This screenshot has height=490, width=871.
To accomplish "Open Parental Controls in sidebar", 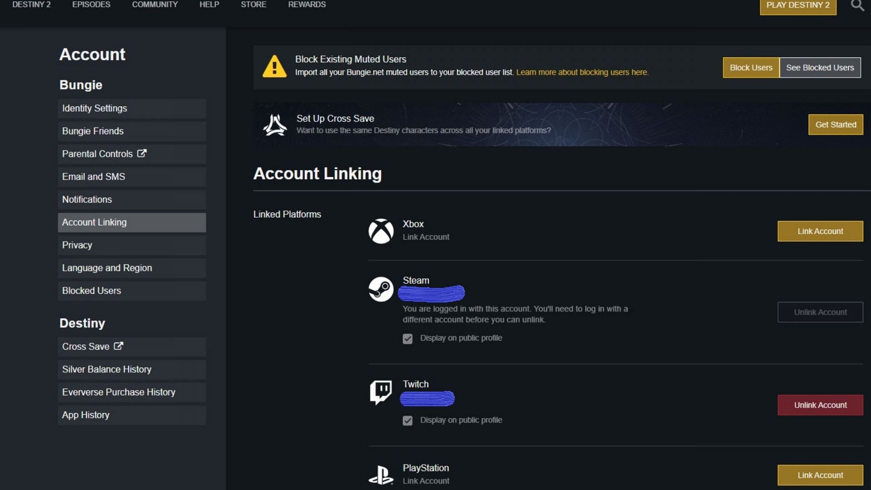I will [x=132, y=154].
